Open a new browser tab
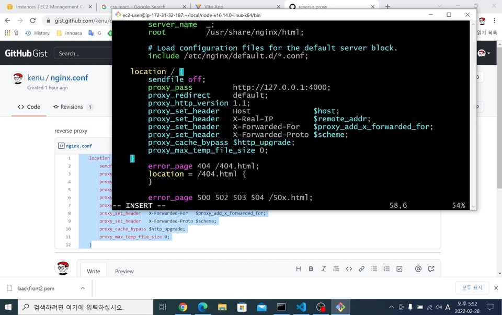The image size is (502, 315). [x=387, y=7]
